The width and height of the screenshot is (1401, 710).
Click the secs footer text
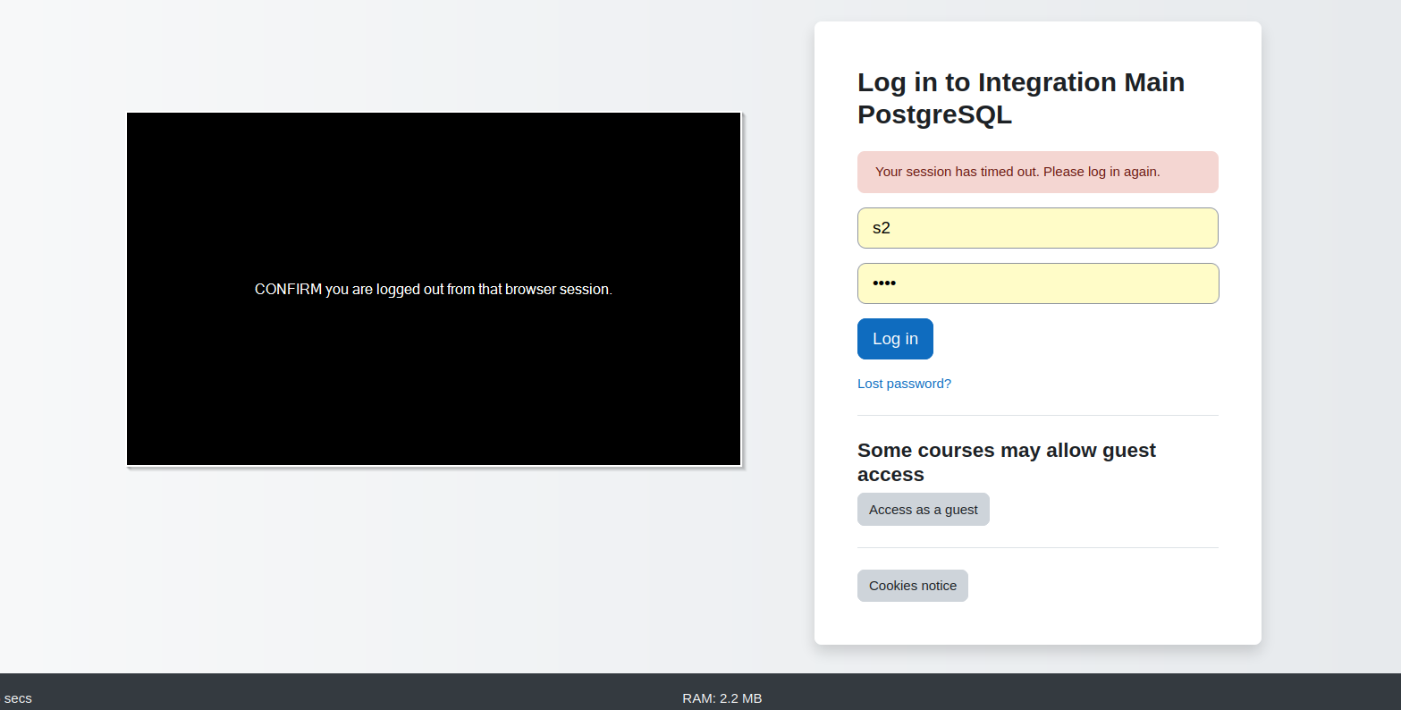click(x=18, y=698)
